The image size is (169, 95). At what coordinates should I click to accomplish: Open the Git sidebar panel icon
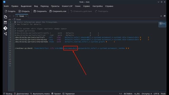5,28
